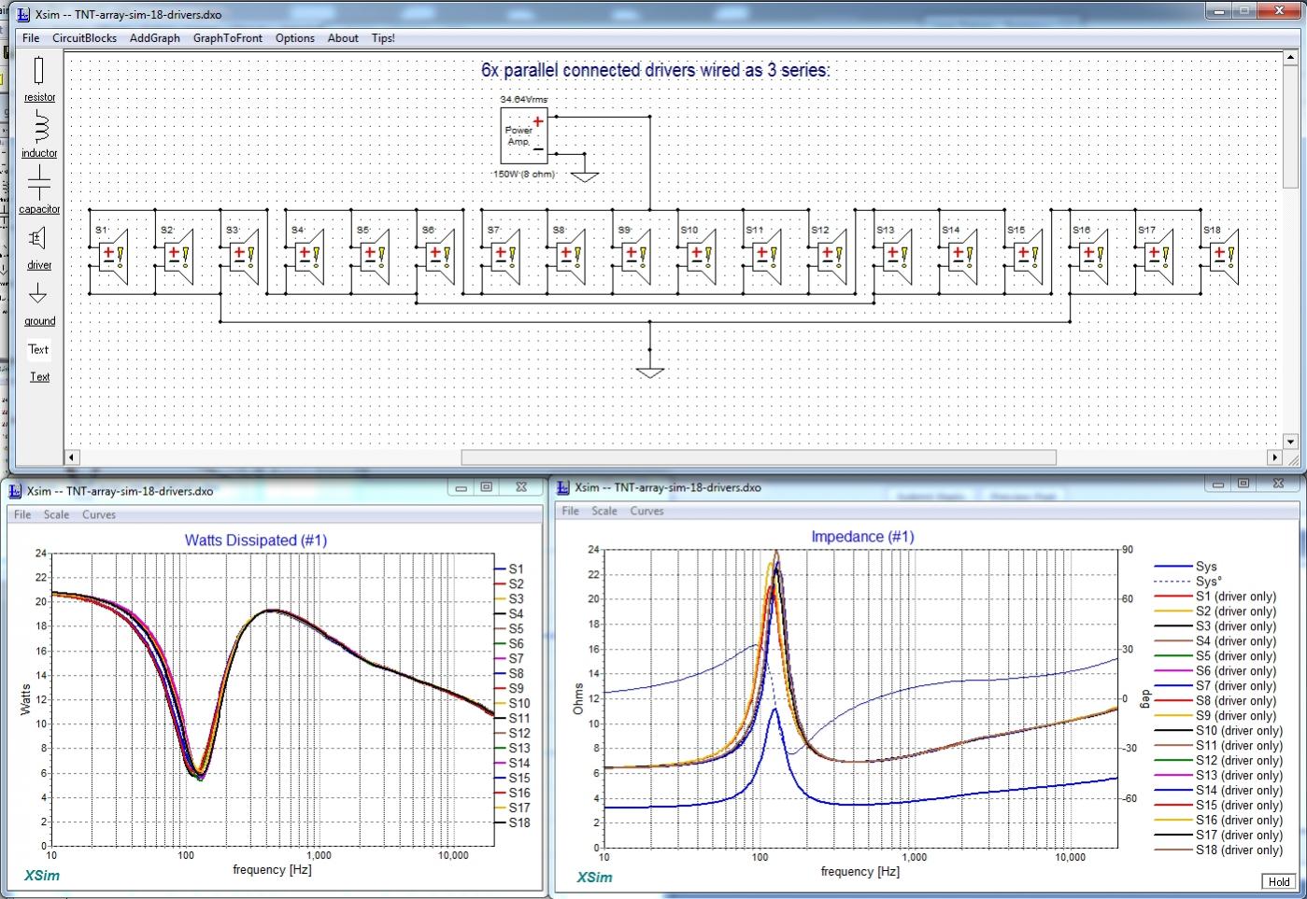Click S18 (driver only) legend entry
Viewport: 1307px width, 899px height.
click(x=1219, y=850)
